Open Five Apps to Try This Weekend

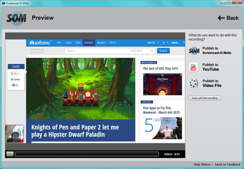click(161, 110)
